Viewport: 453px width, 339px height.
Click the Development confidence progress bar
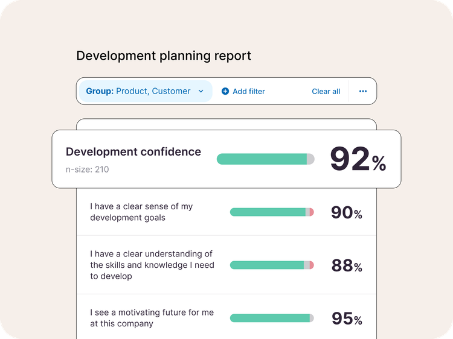[x=265, y=159]
